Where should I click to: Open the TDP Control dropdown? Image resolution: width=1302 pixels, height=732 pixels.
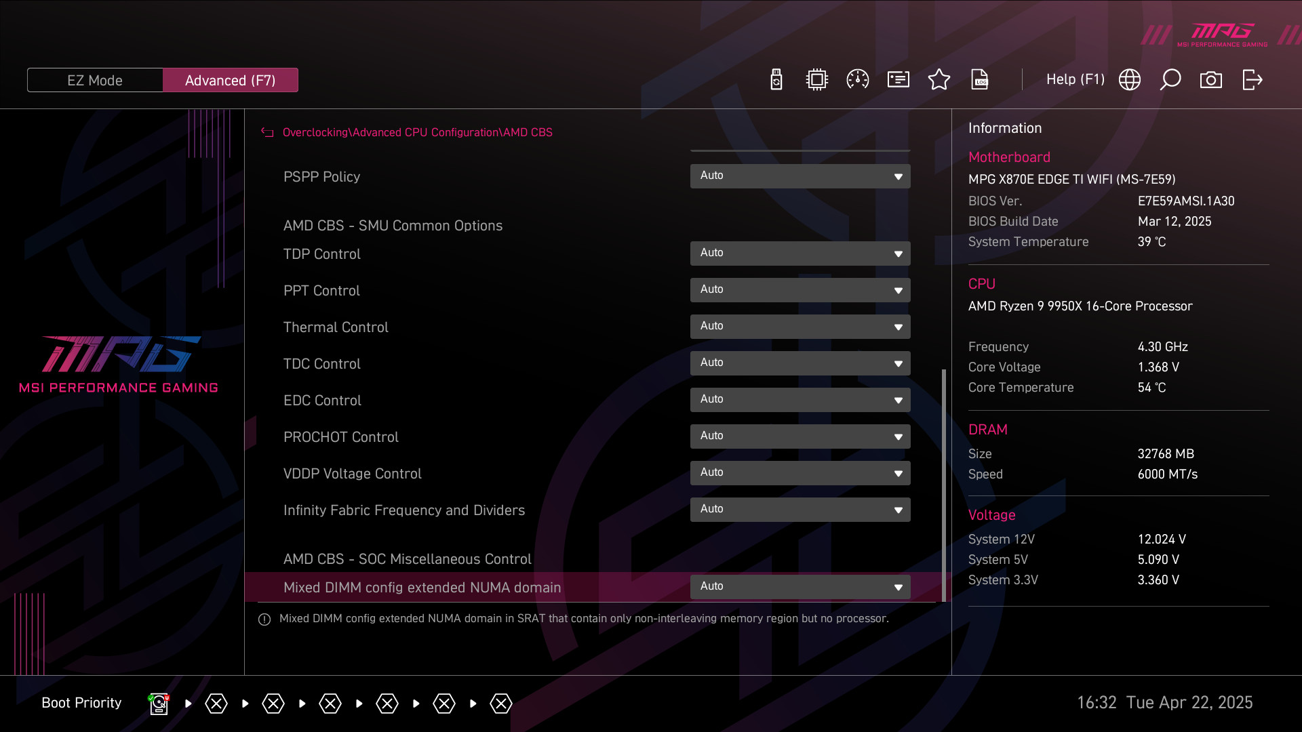(x=800, y=253)
